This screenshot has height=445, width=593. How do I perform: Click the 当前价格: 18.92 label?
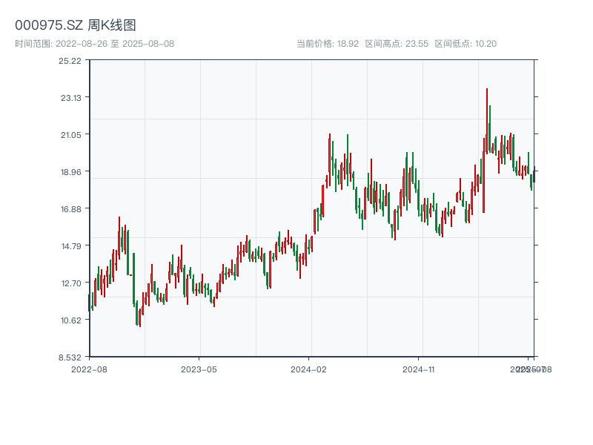[328, 44]
